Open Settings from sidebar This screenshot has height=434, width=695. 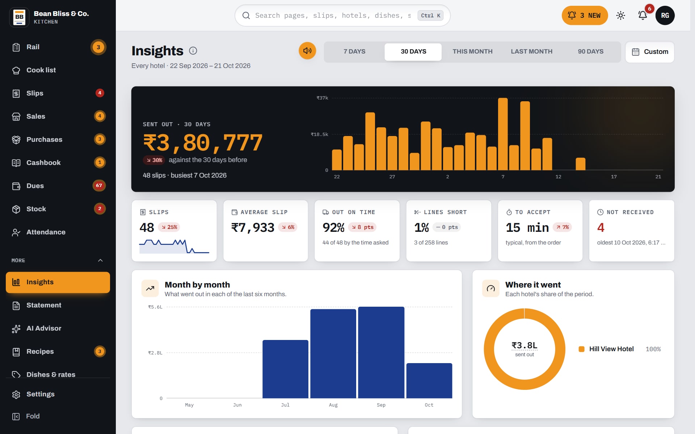point(58,394)
